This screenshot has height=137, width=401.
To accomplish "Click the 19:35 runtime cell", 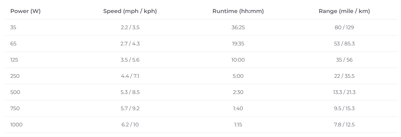I will [238, 44].
